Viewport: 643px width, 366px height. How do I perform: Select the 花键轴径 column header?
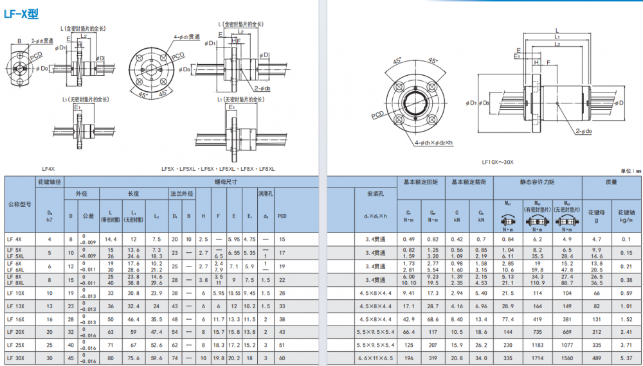point(50,182)
